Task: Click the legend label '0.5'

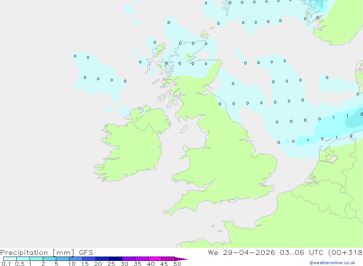Action: pyautogui.click(x=20, y=264)
